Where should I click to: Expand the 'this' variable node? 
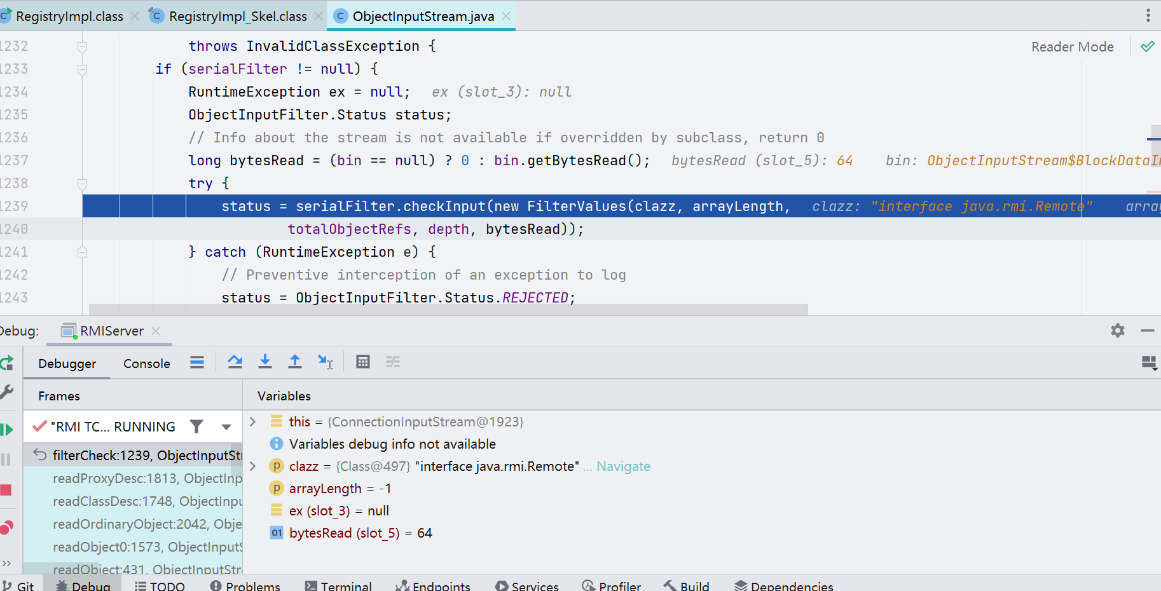click(253, 422)
